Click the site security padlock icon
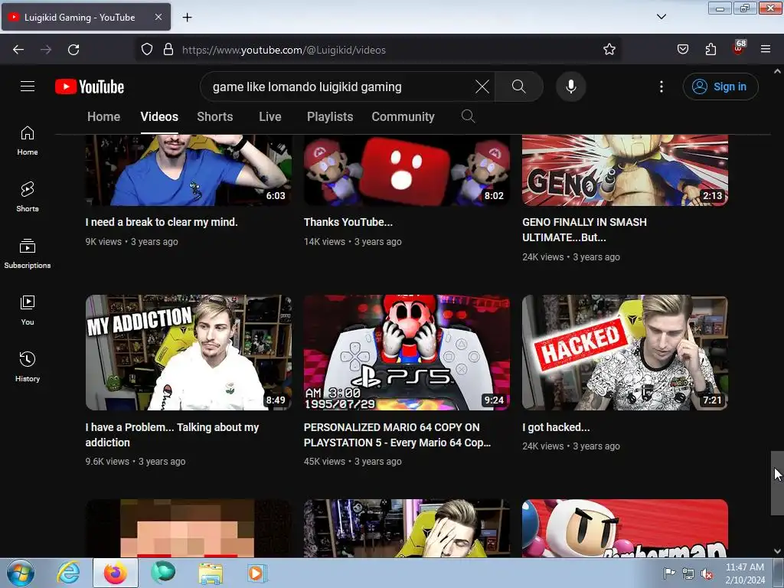 pos(168,50)
